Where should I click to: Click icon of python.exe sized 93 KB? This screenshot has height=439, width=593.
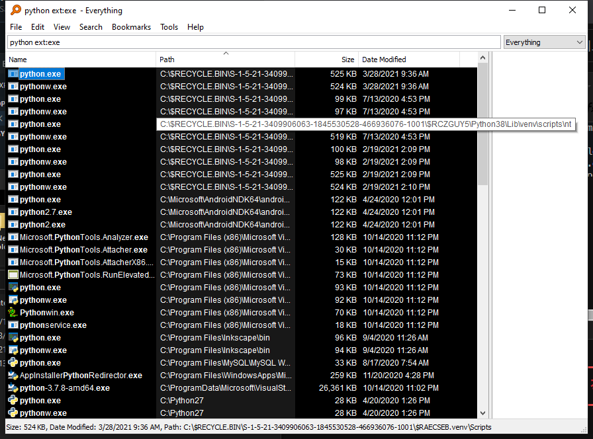coord(13,287)
